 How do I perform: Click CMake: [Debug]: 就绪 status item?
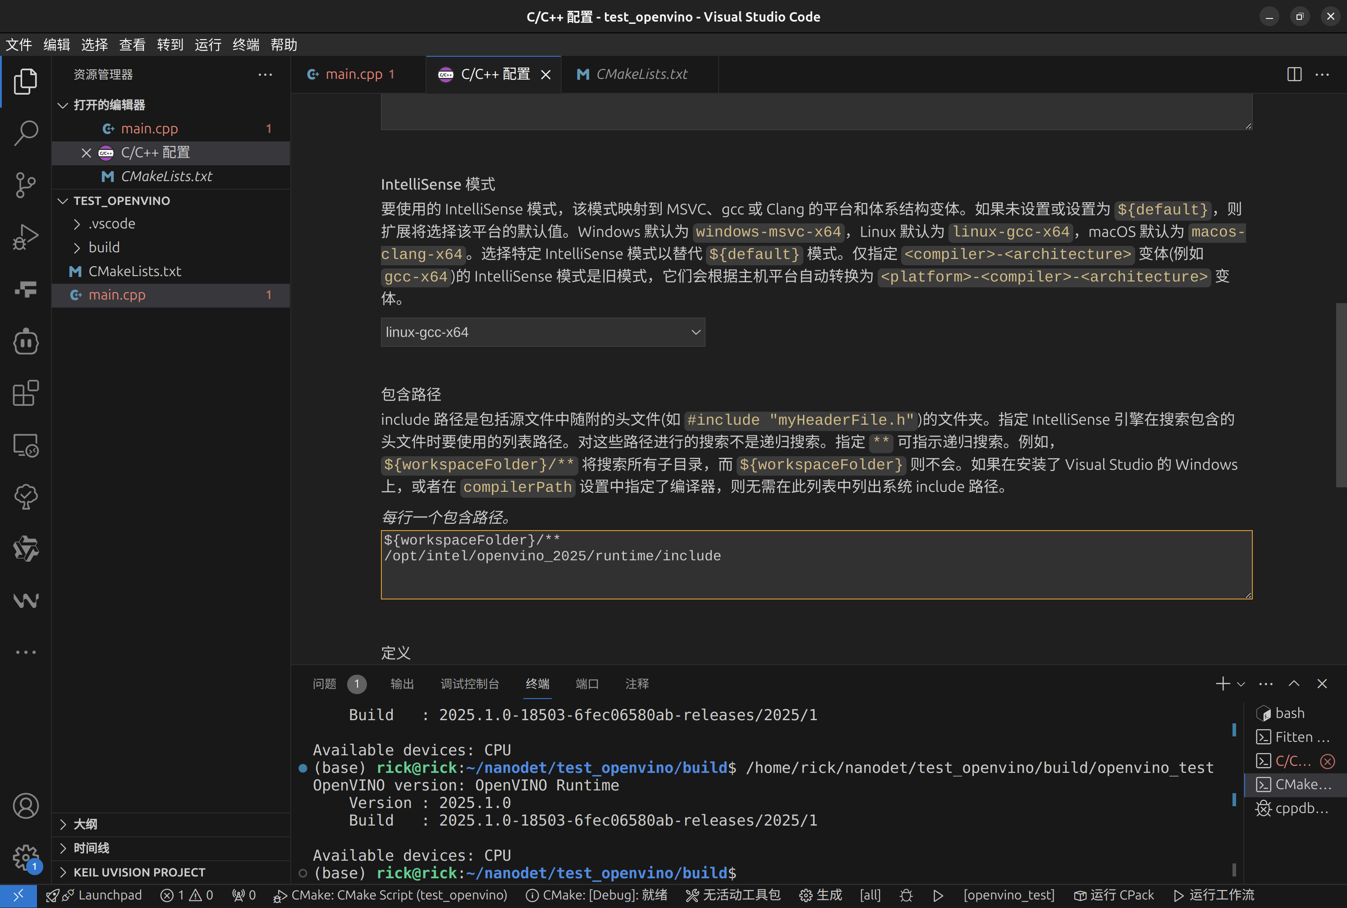pos(597,895)
